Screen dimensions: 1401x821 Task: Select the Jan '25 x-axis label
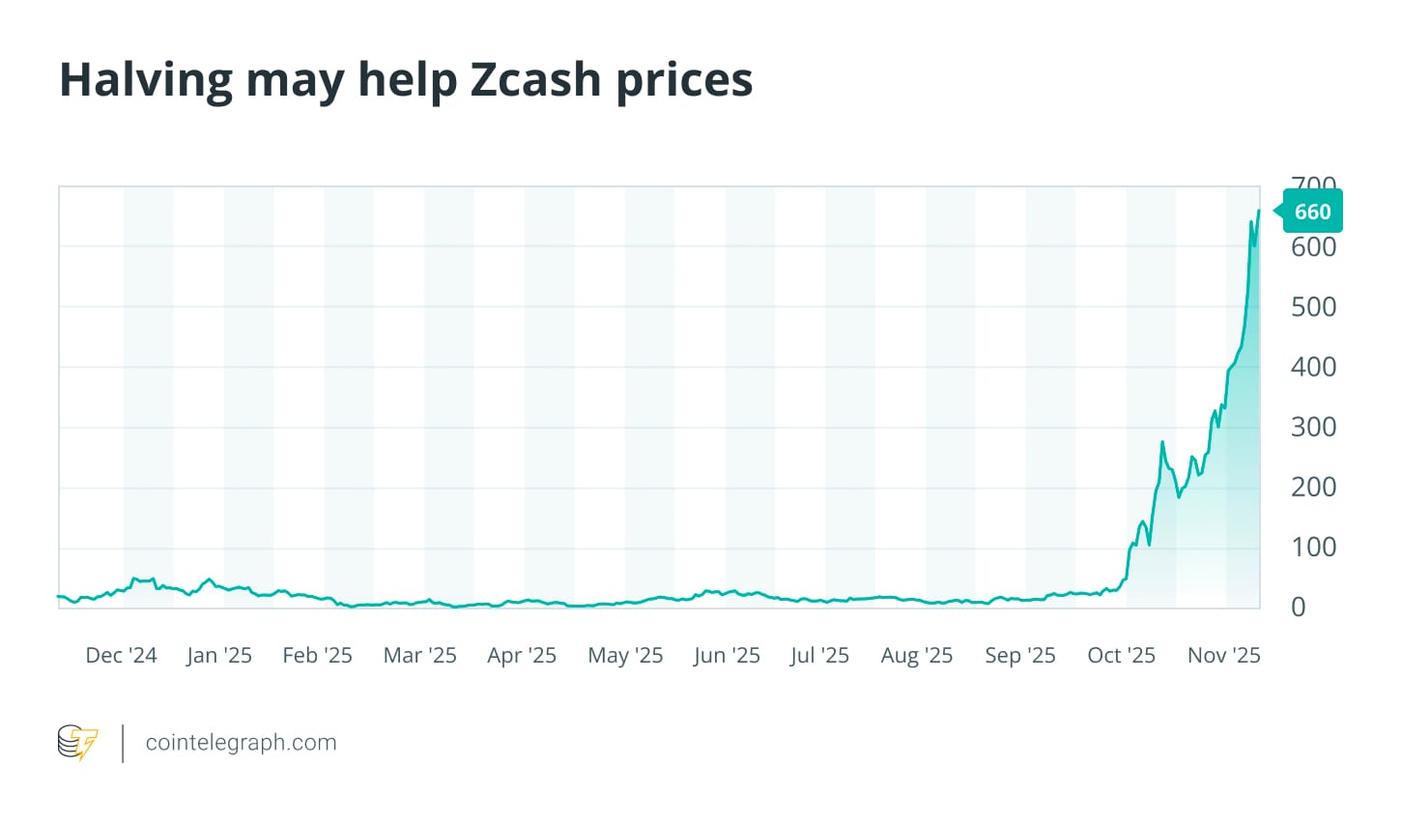click(x=219, y=655)
